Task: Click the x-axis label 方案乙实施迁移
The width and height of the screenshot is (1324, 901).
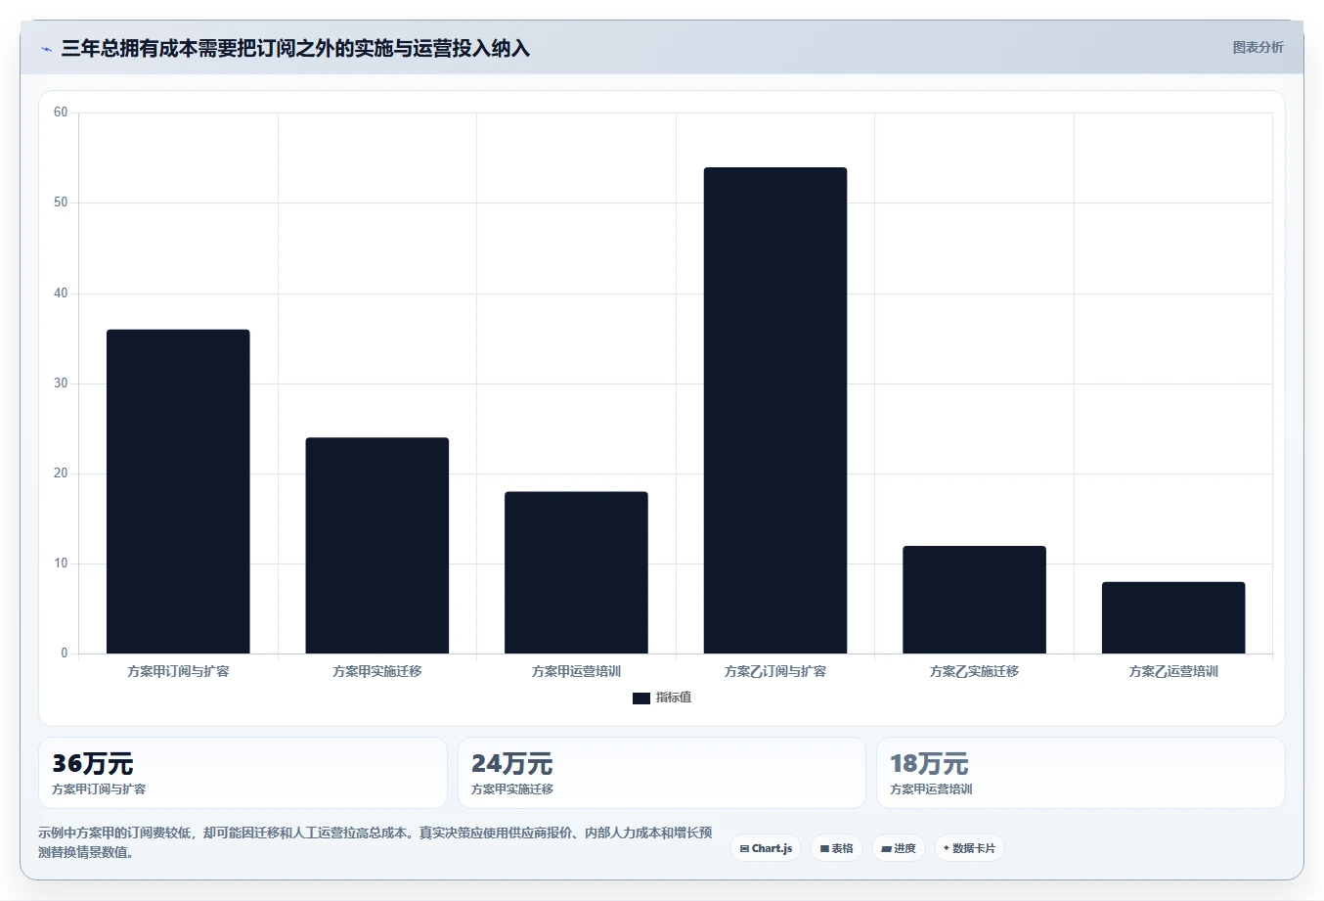Action: (974, 671)
